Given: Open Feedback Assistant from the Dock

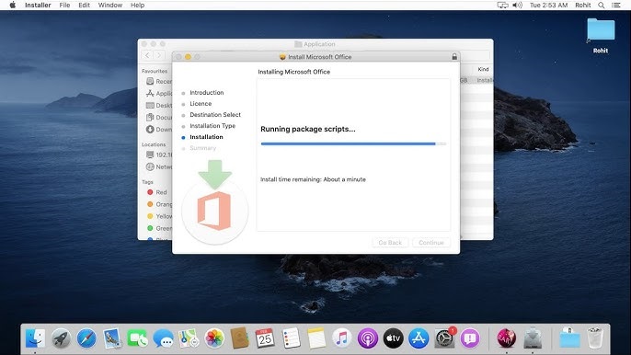Looking at the screenshot, I should click(x=470, y=338).
